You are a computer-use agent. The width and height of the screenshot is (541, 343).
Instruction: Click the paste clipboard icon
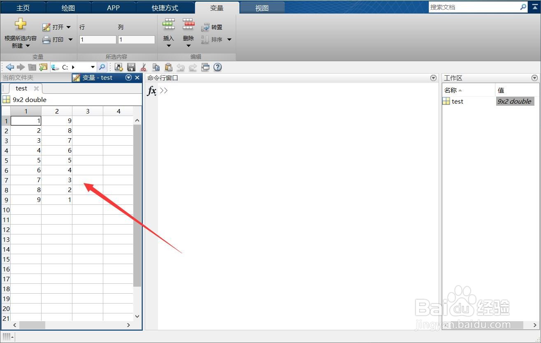[168, 67]
